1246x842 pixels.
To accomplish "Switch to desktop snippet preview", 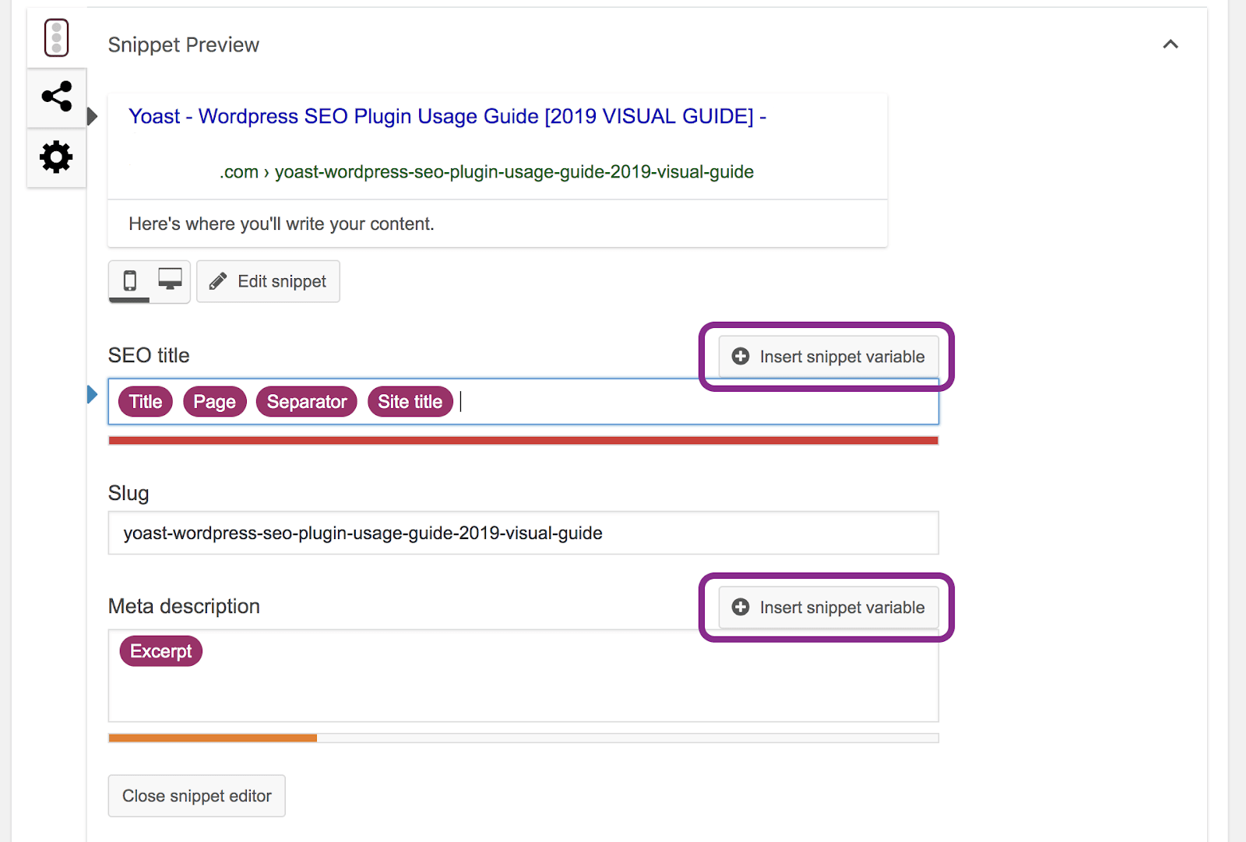I will [170, 280].
